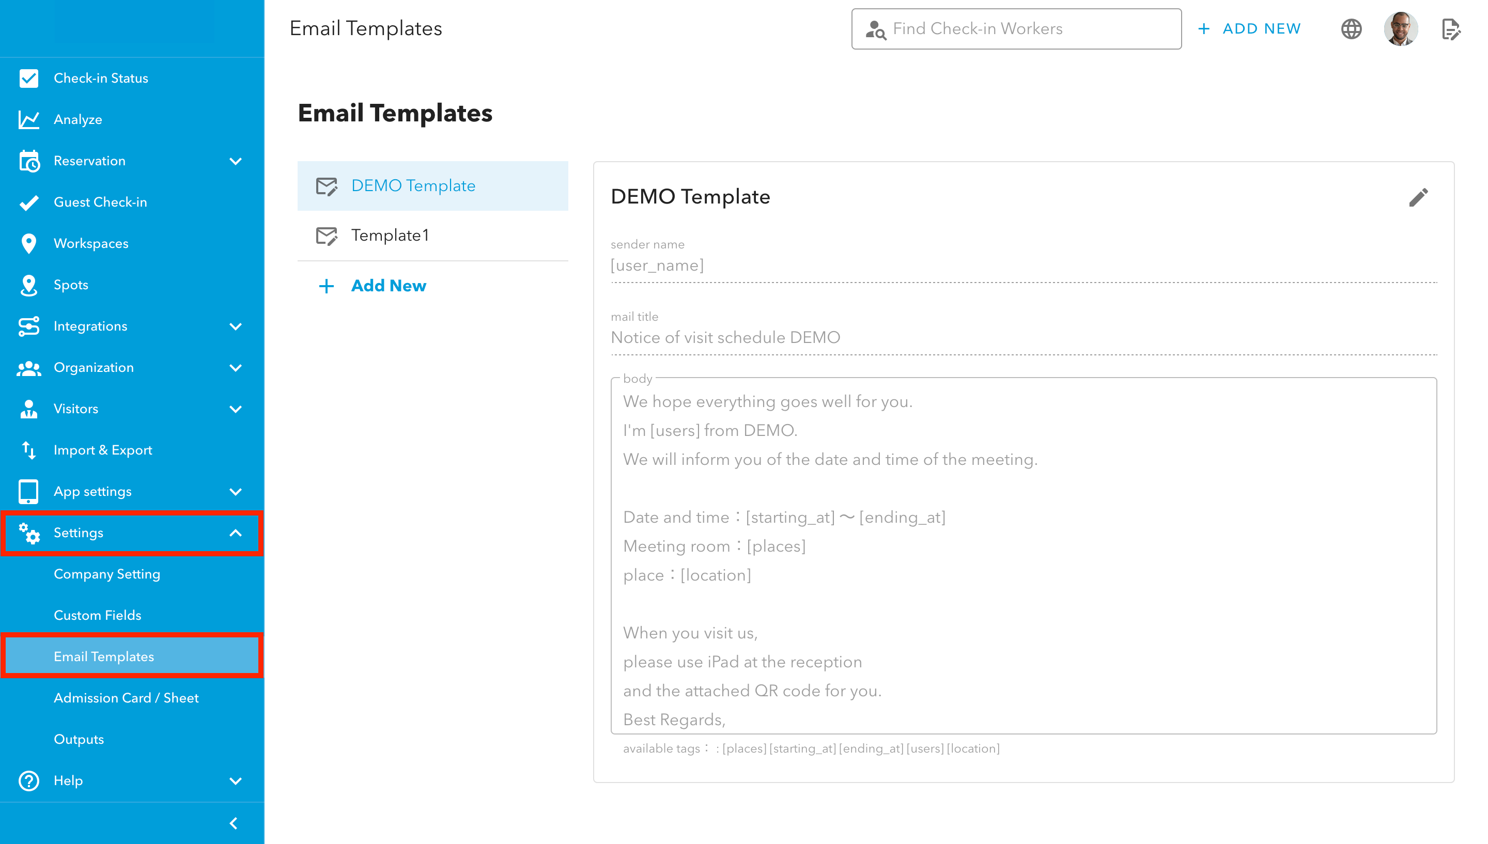Viewport: 1488px width, 844px height.
Task: Click the Analyze chart icon
Action: coord(28,119)
